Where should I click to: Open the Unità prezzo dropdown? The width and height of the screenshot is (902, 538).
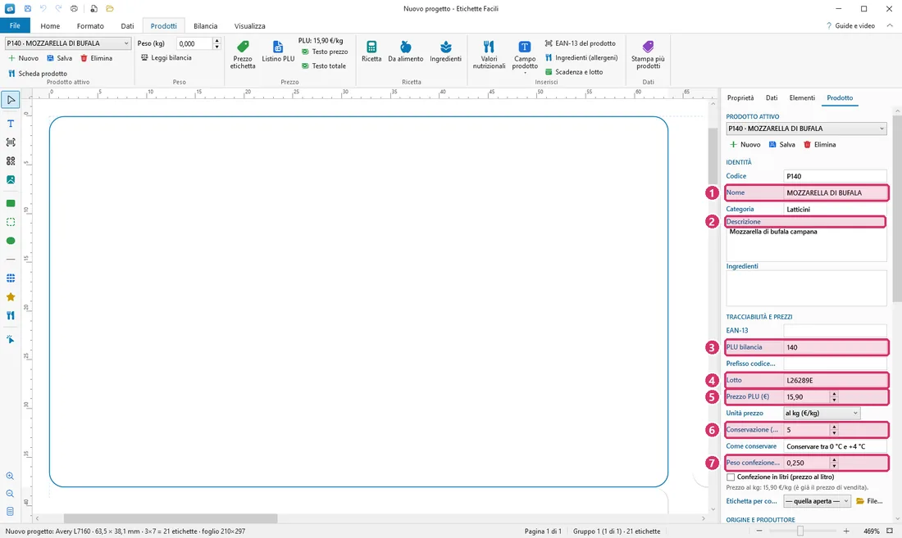click(x=822, y=414)
